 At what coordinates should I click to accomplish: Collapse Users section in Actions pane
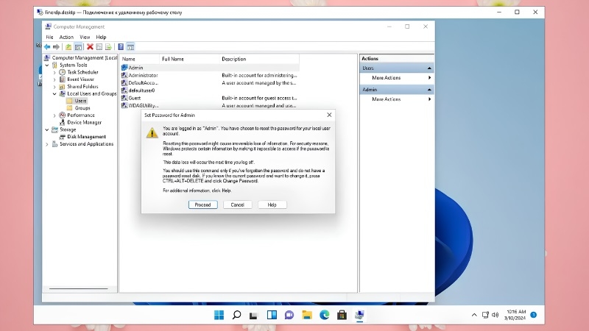tap(429, 68)
